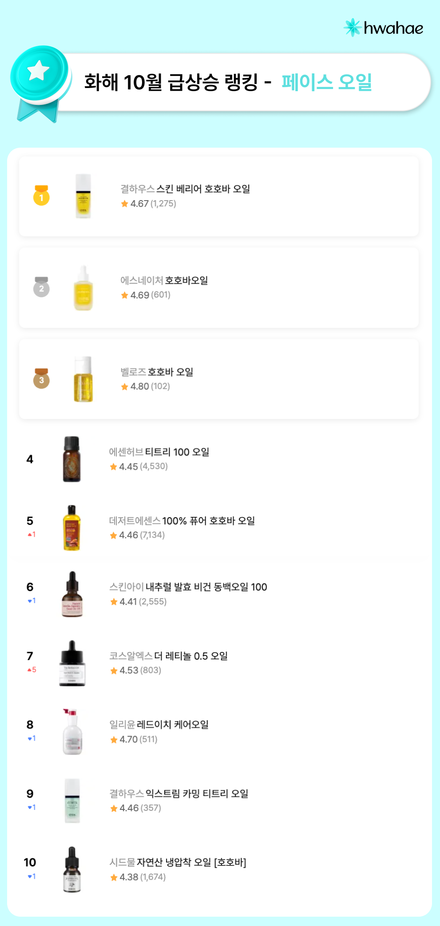Open 결하우스 스킨 베리어 호호바 오일 product
This screenshot has width=440, height=926.
pos(185,189)
